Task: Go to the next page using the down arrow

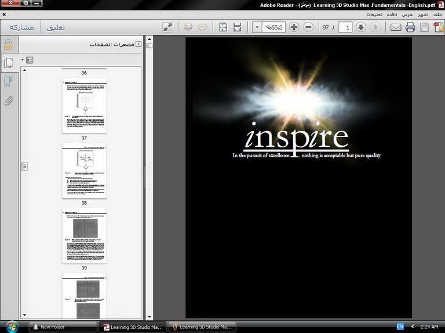Action: point(361,27)
